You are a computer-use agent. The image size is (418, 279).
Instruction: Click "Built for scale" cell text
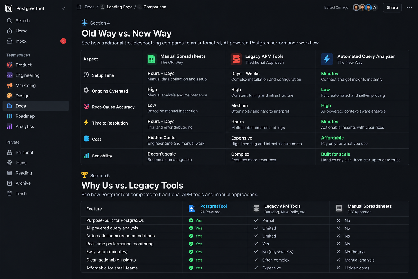336,154
